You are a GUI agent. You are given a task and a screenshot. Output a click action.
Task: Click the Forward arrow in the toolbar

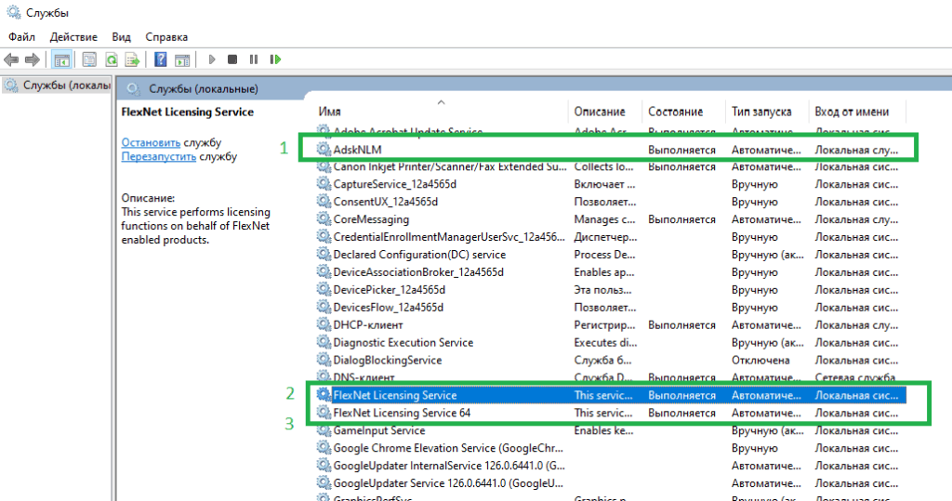click(x=33, y=59)
